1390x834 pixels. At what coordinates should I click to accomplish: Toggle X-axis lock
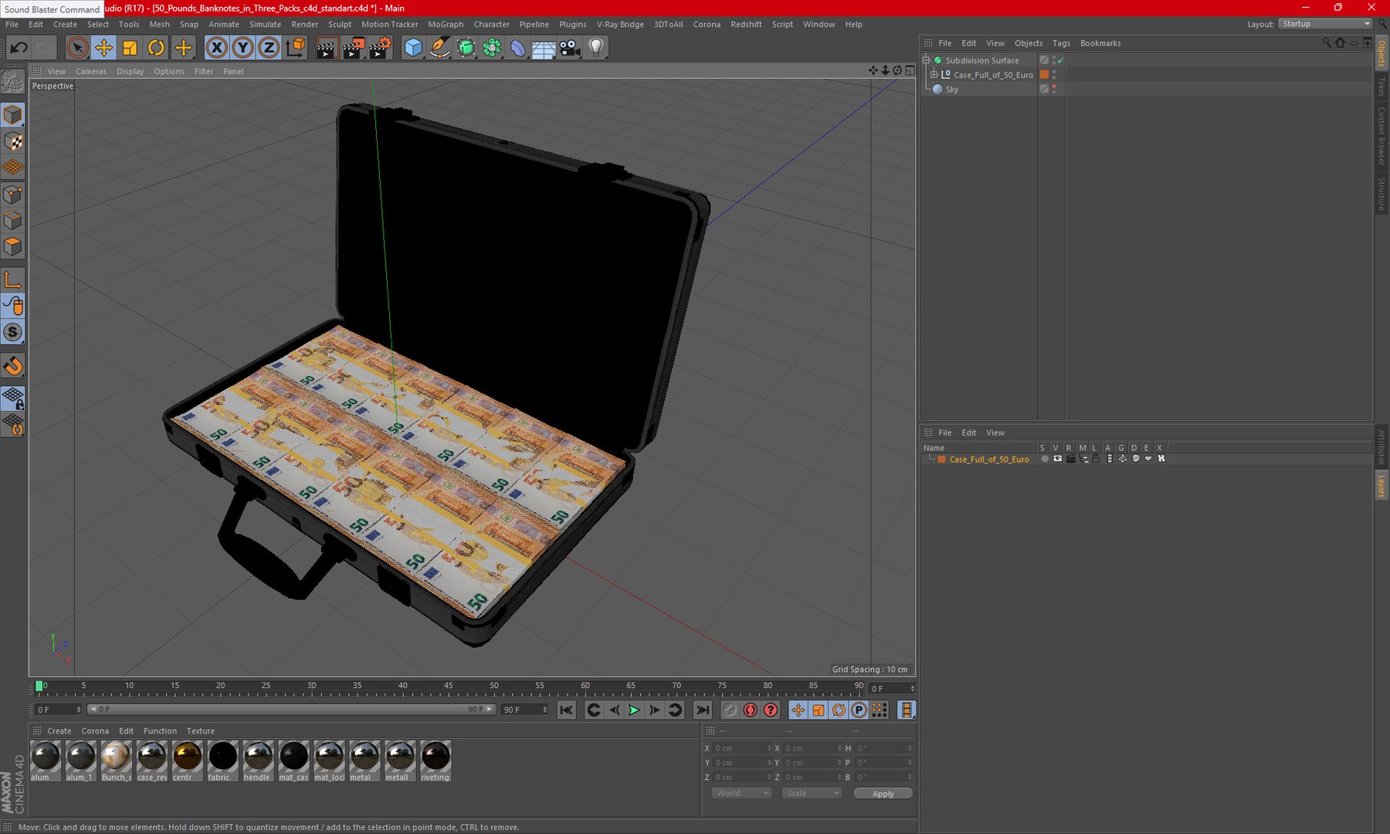pos(217,48)
